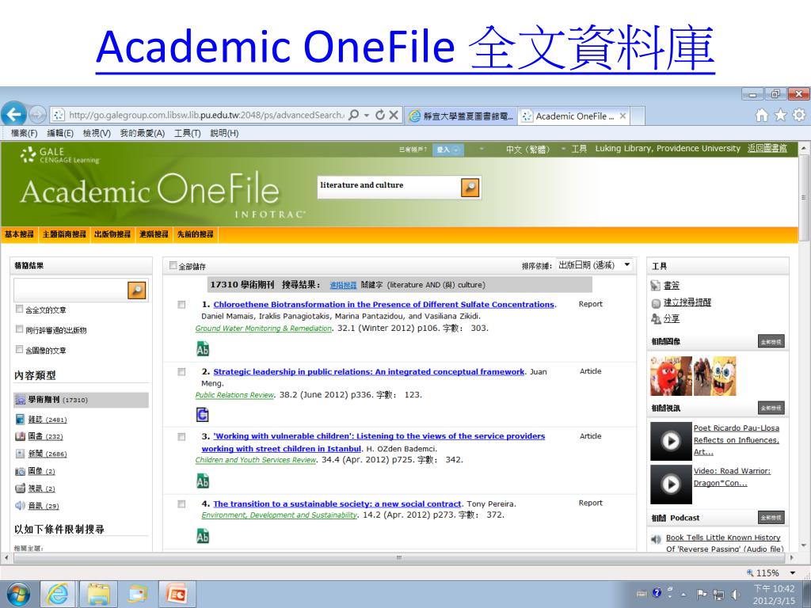Check the 全部儲存 save-all checkbox
The image size is (811, 608).
click(173, 265)
